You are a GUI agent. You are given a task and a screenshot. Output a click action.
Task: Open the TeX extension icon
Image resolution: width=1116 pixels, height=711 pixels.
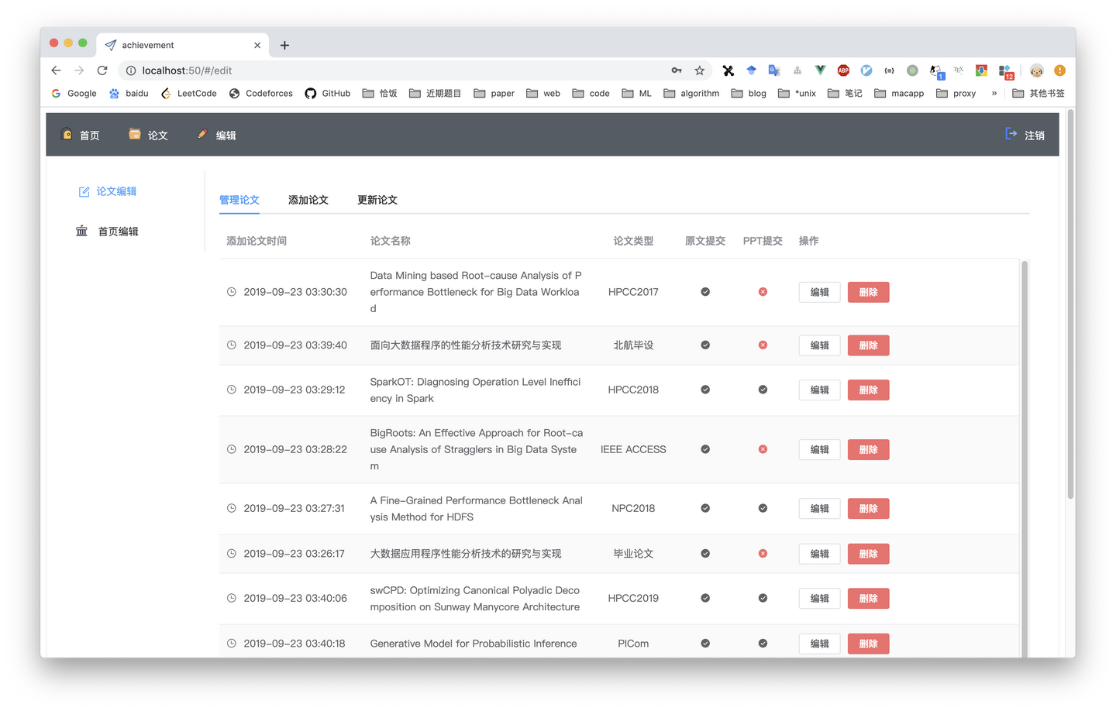pos(959,70)
